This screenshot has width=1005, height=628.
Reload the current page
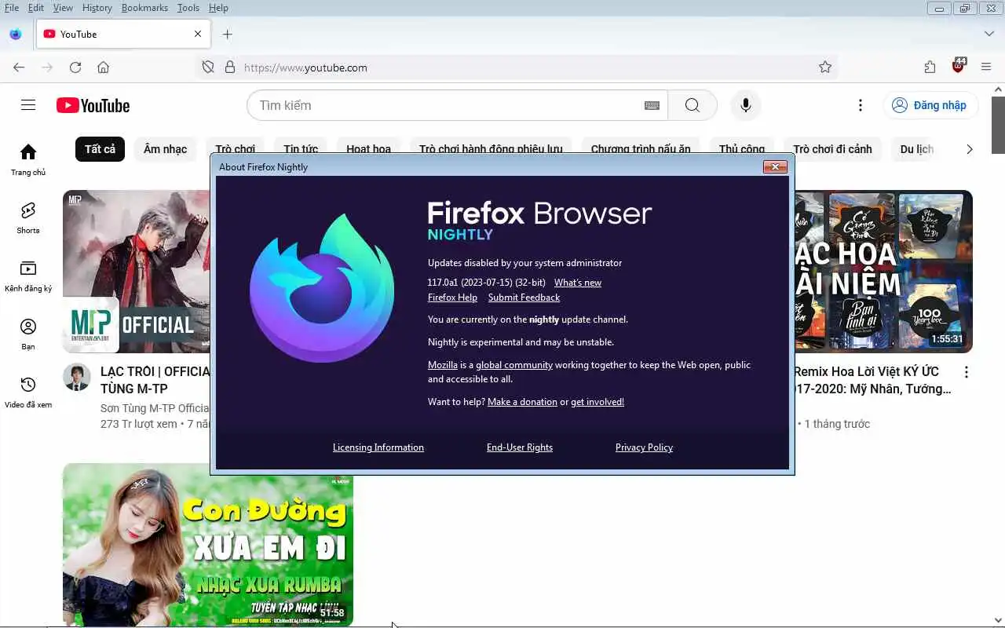click(75, 68)
